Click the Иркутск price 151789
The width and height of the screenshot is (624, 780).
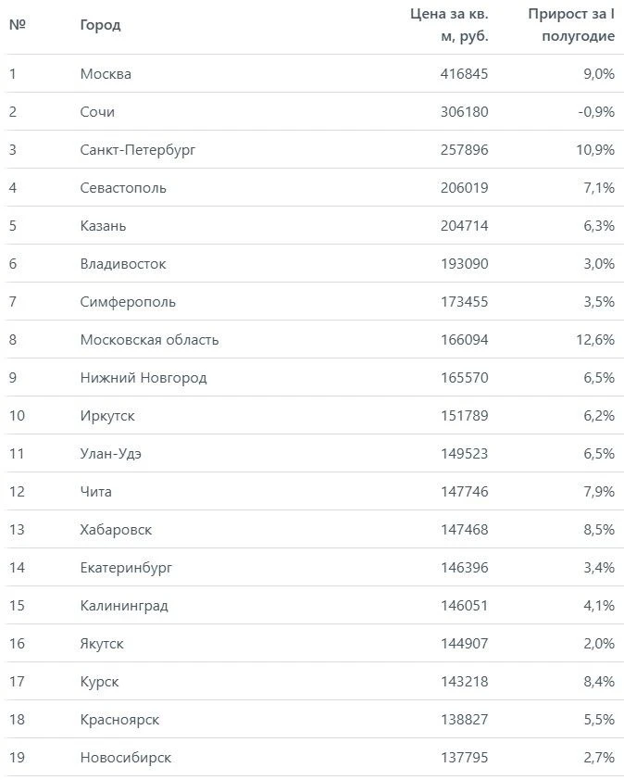465,416
